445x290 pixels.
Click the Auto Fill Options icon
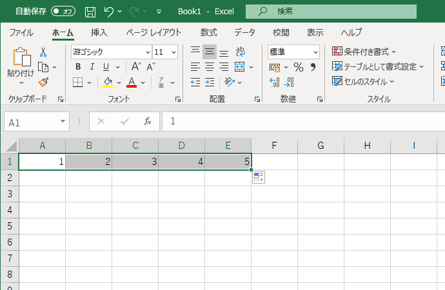click(258, 177)
